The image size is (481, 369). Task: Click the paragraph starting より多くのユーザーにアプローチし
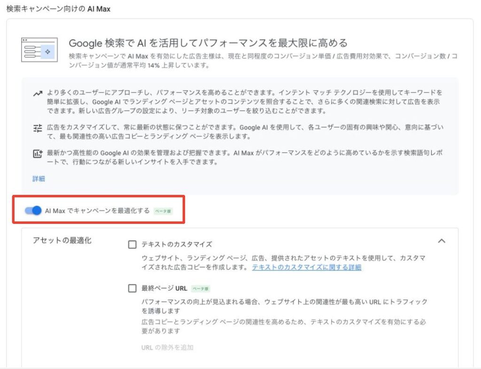click(x=244, y=101)
